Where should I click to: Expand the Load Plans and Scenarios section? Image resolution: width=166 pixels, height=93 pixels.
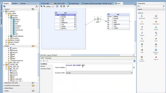click(x=4, y=86)
